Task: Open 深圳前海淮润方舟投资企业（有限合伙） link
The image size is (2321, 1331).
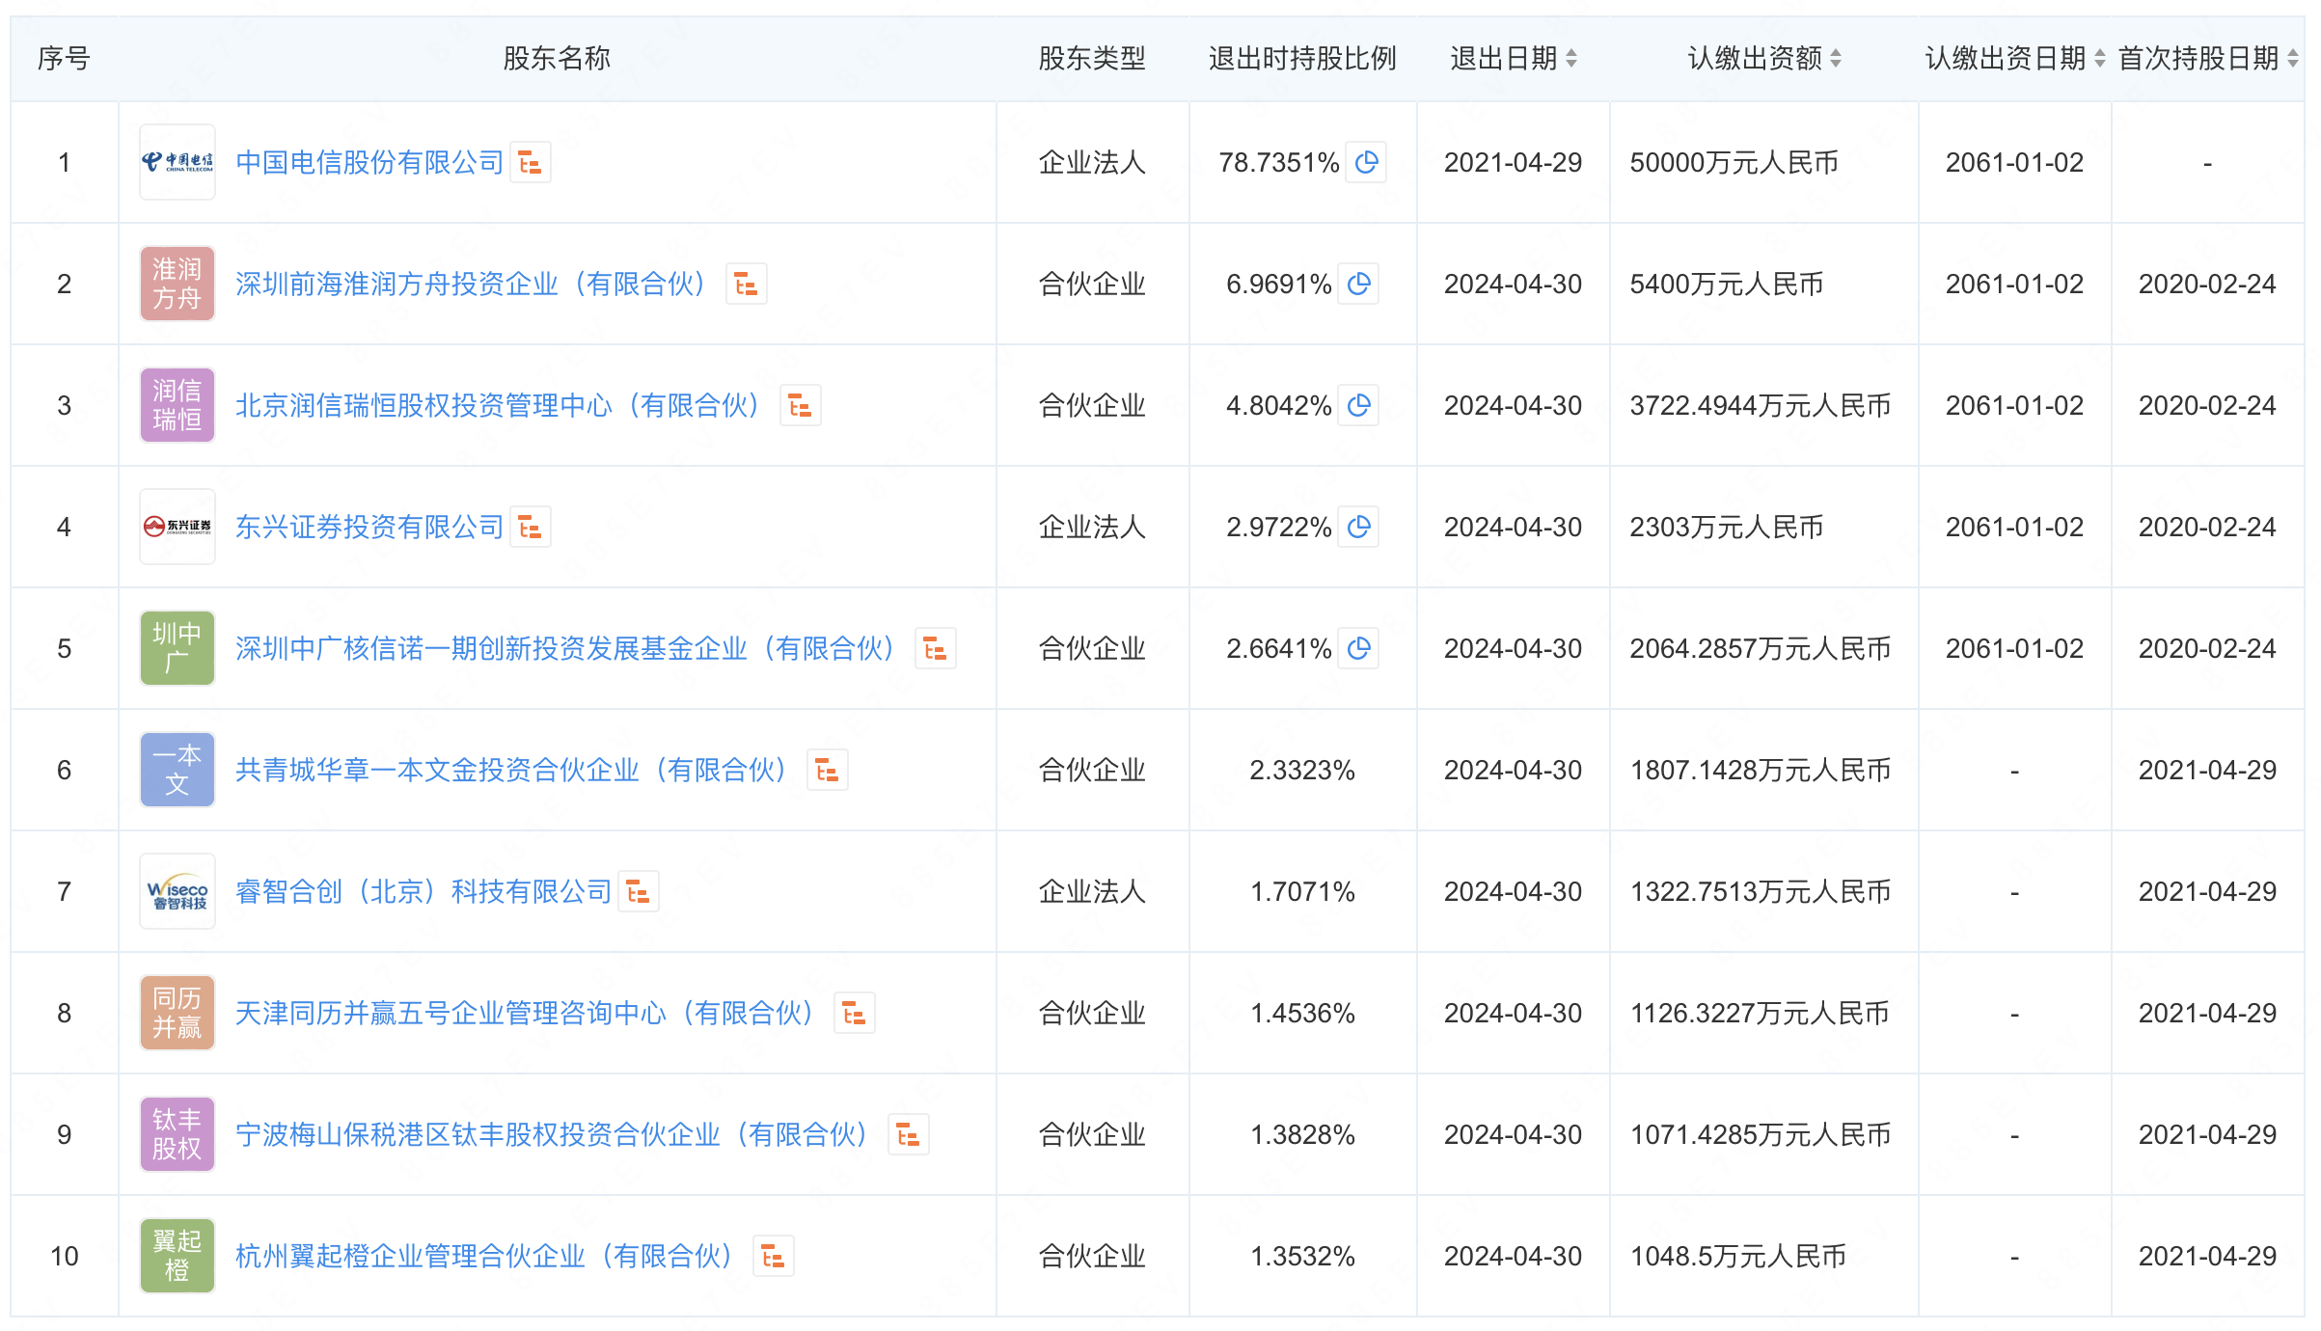Action: coord(473,284)
